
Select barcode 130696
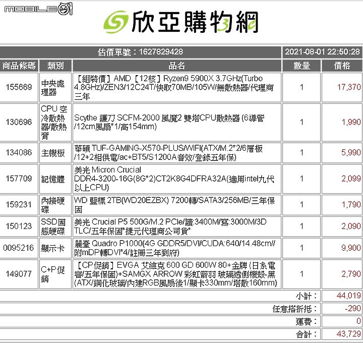pos(19,122)
